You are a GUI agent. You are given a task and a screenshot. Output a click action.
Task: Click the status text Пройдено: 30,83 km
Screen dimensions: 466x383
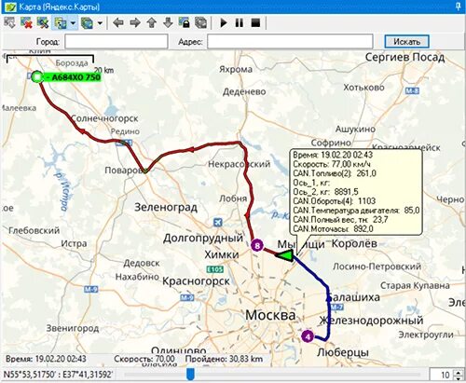coord(224,359)
